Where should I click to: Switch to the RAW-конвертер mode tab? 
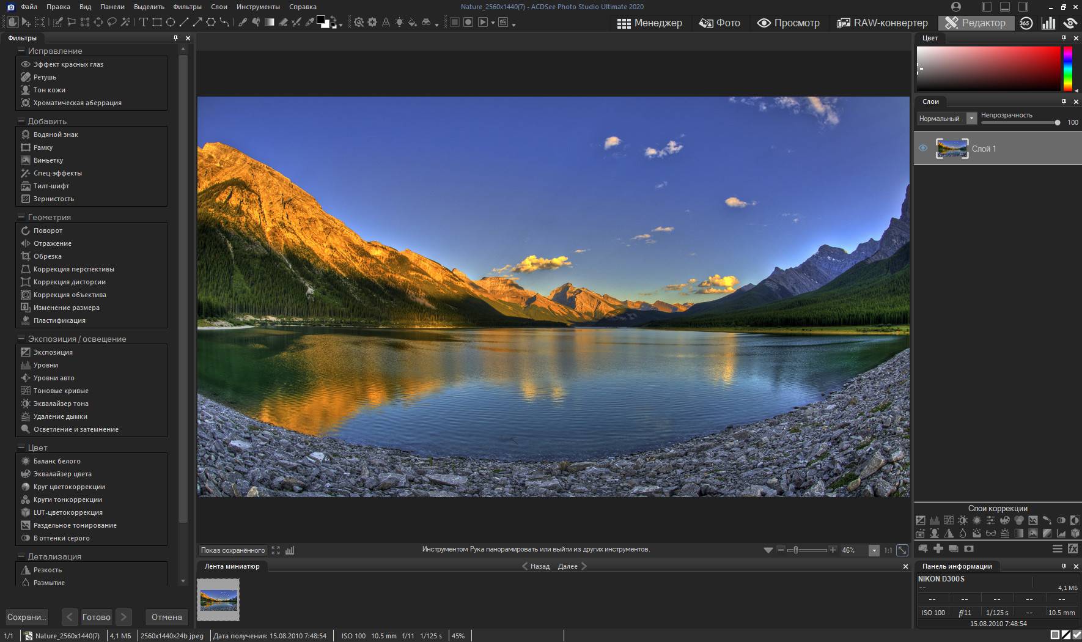tap(882, 23)
